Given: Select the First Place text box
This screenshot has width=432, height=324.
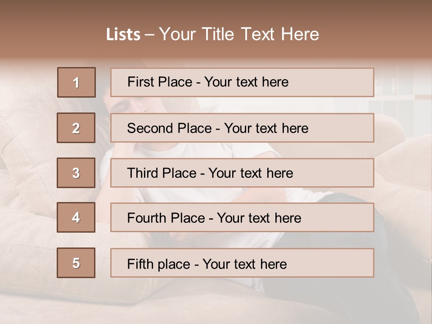Looking at the screenshot, I should click(x=242, y=82).
